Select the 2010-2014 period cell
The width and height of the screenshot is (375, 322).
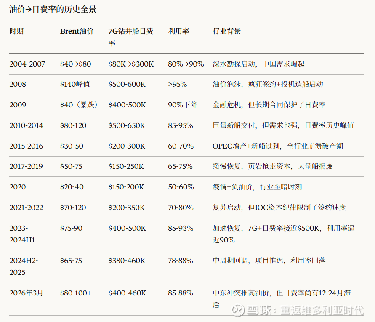27,125
